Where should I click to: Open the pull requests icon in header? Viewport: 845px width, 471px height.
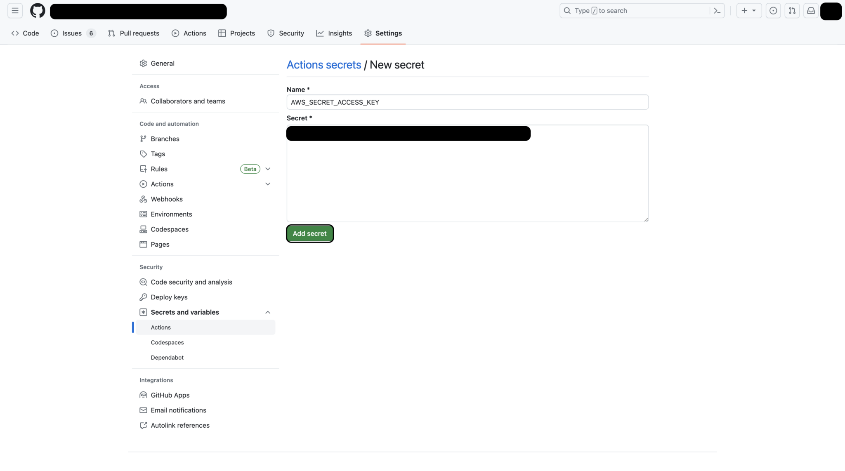[792, 11]
